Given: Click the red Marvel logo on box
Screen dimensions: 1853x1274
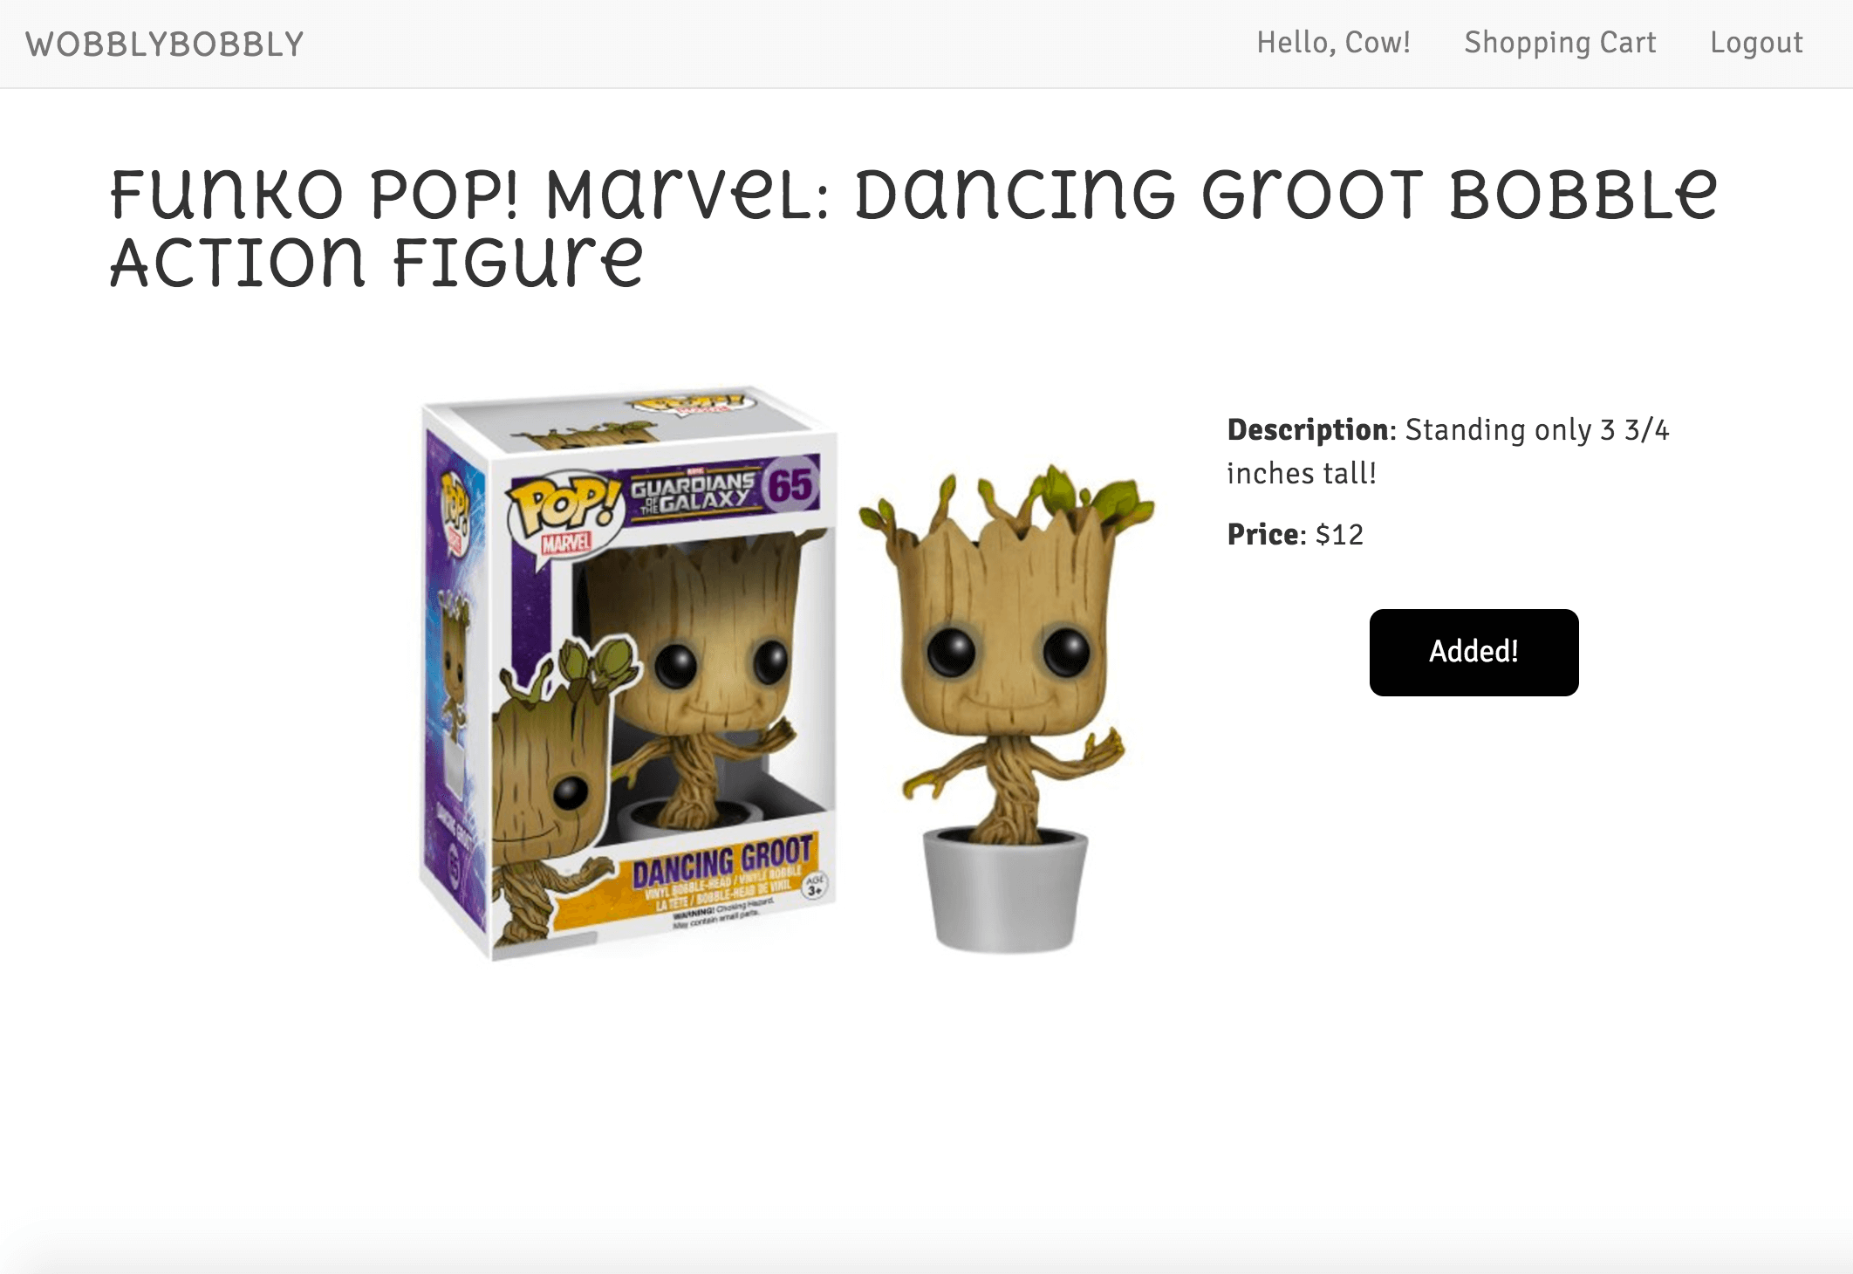Looking at the screenshot, I should [565, 543].
